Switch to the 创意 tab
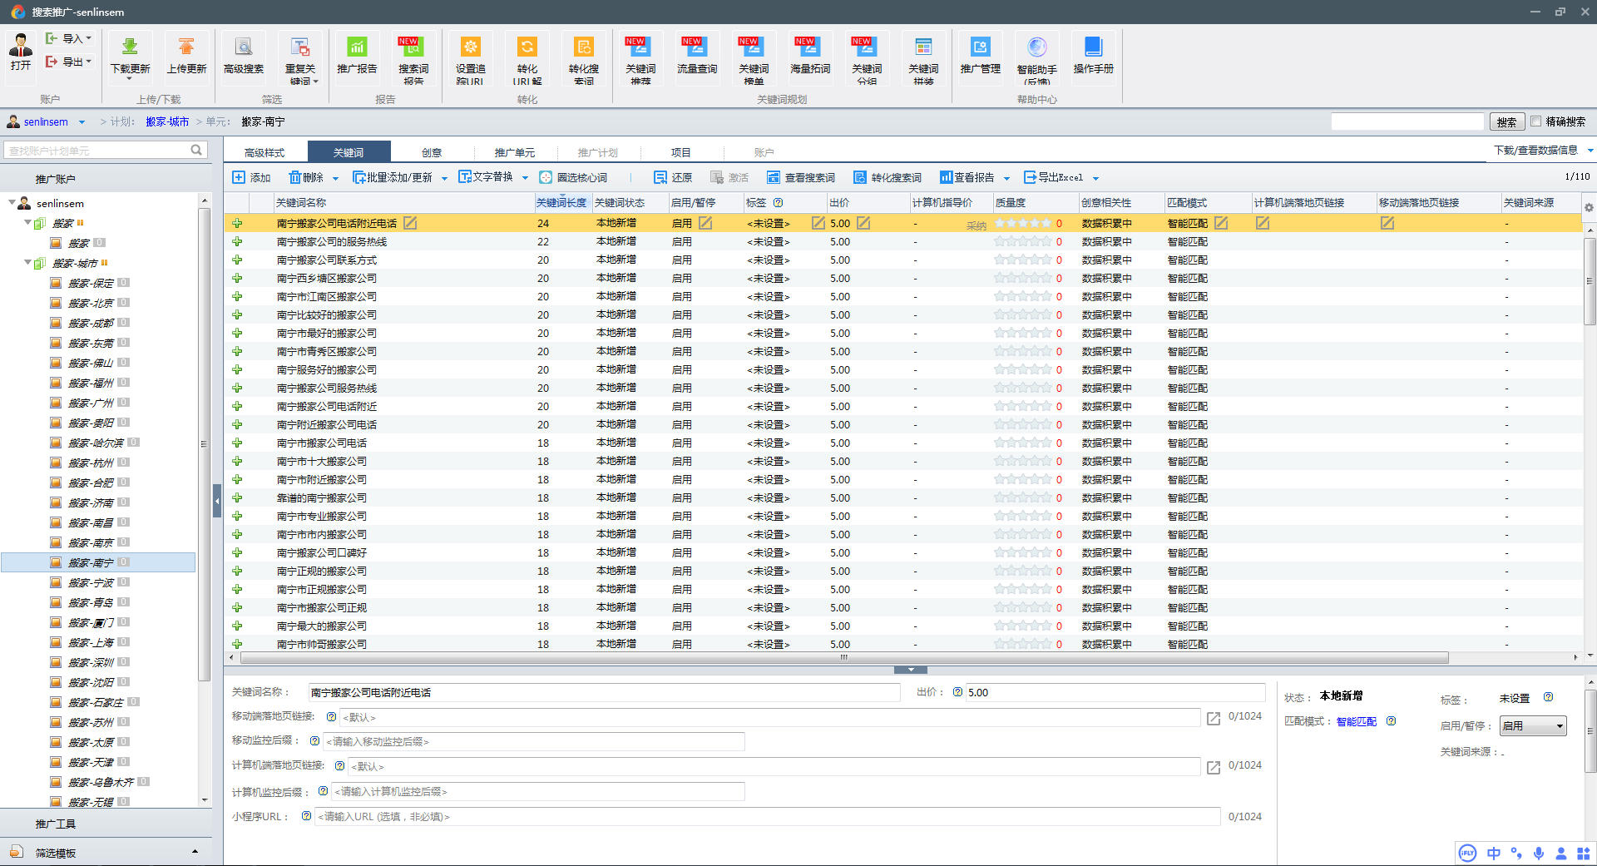The height and width of the screenshot is (866, 1597). click(431, 152)
